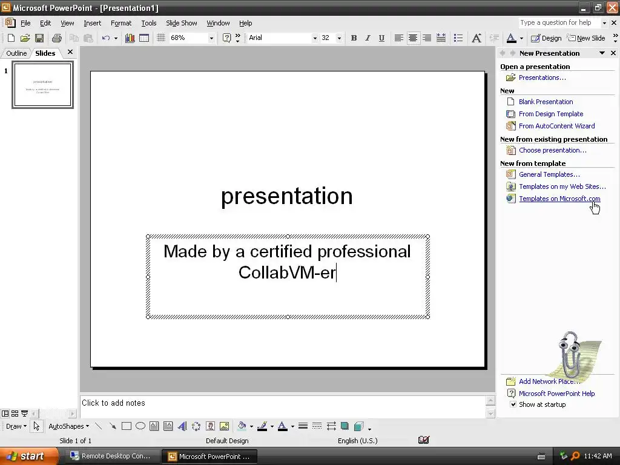Image resolution: width=620 pixels, height=465 pixels.
Task: Select the Arrow drawing tool
Action: point(113,426)
